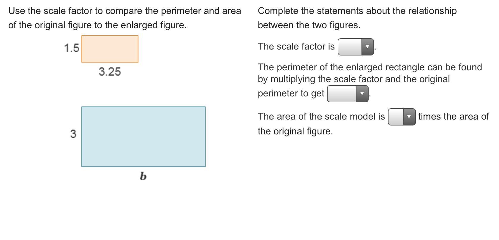Open the scale factor dropdown arrow
This screenshot has width=499, height=240.
[x=367, y=47]
